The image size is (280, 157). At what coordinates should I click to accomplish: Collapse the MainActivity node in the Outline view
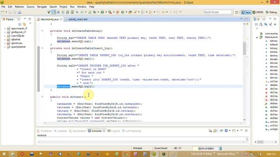click(x=257, y=38)
